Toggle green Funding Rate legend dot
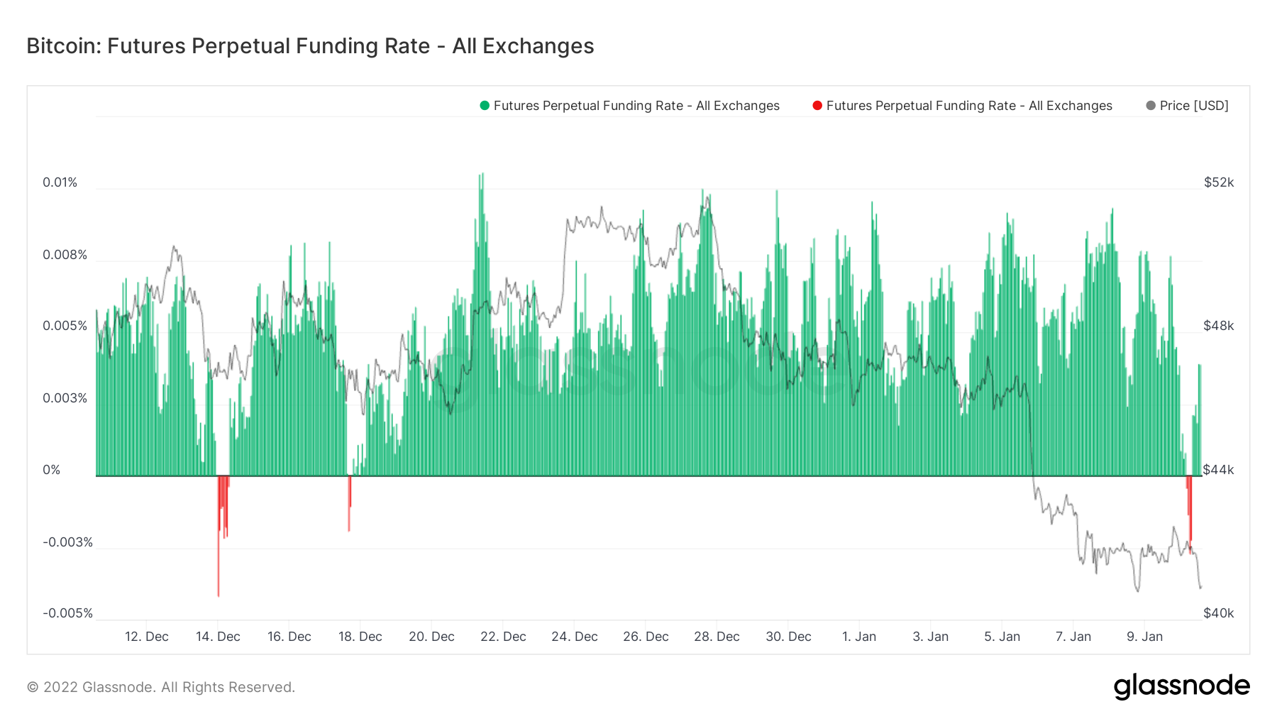The width and height of the screenshot is (1277, 719). 485,106
